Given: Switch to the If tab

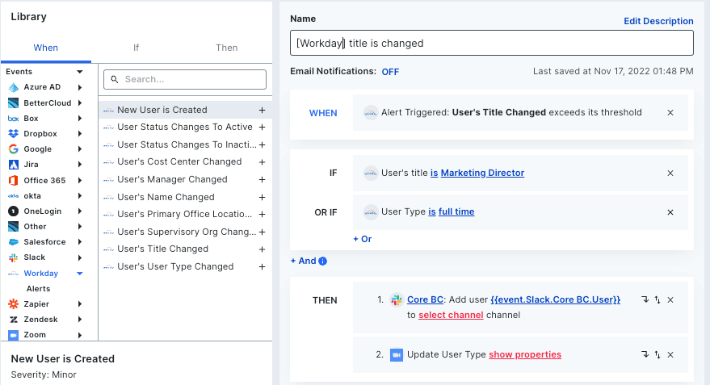Looking at the screenshot, I should pyautogui.click(x=136, y=48).
